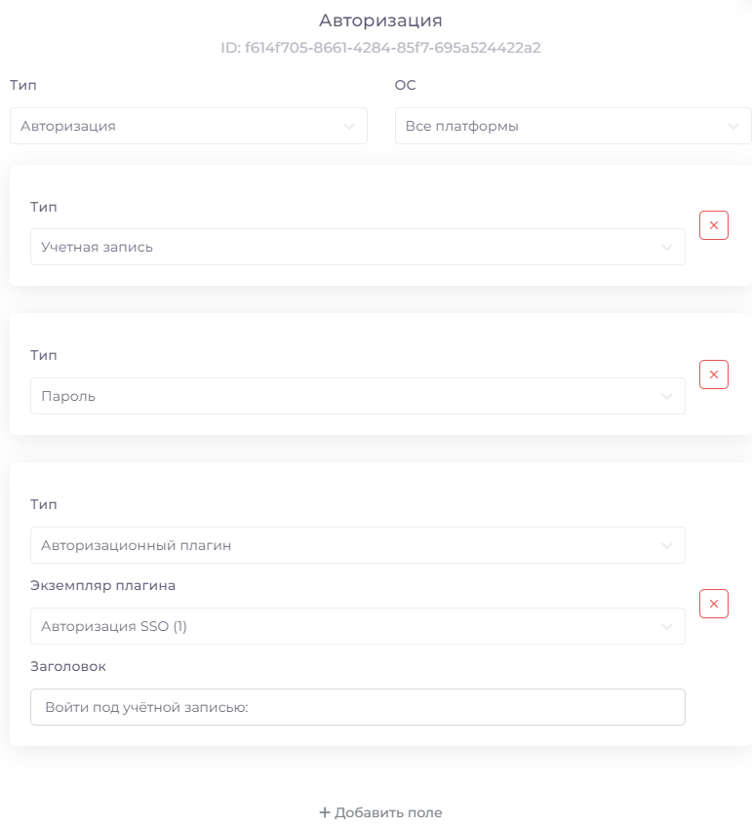This screenshot has width=752, height=828.
Task: Click chevron in the Авторизация SSO (1) box
Action: coord(667,627)
